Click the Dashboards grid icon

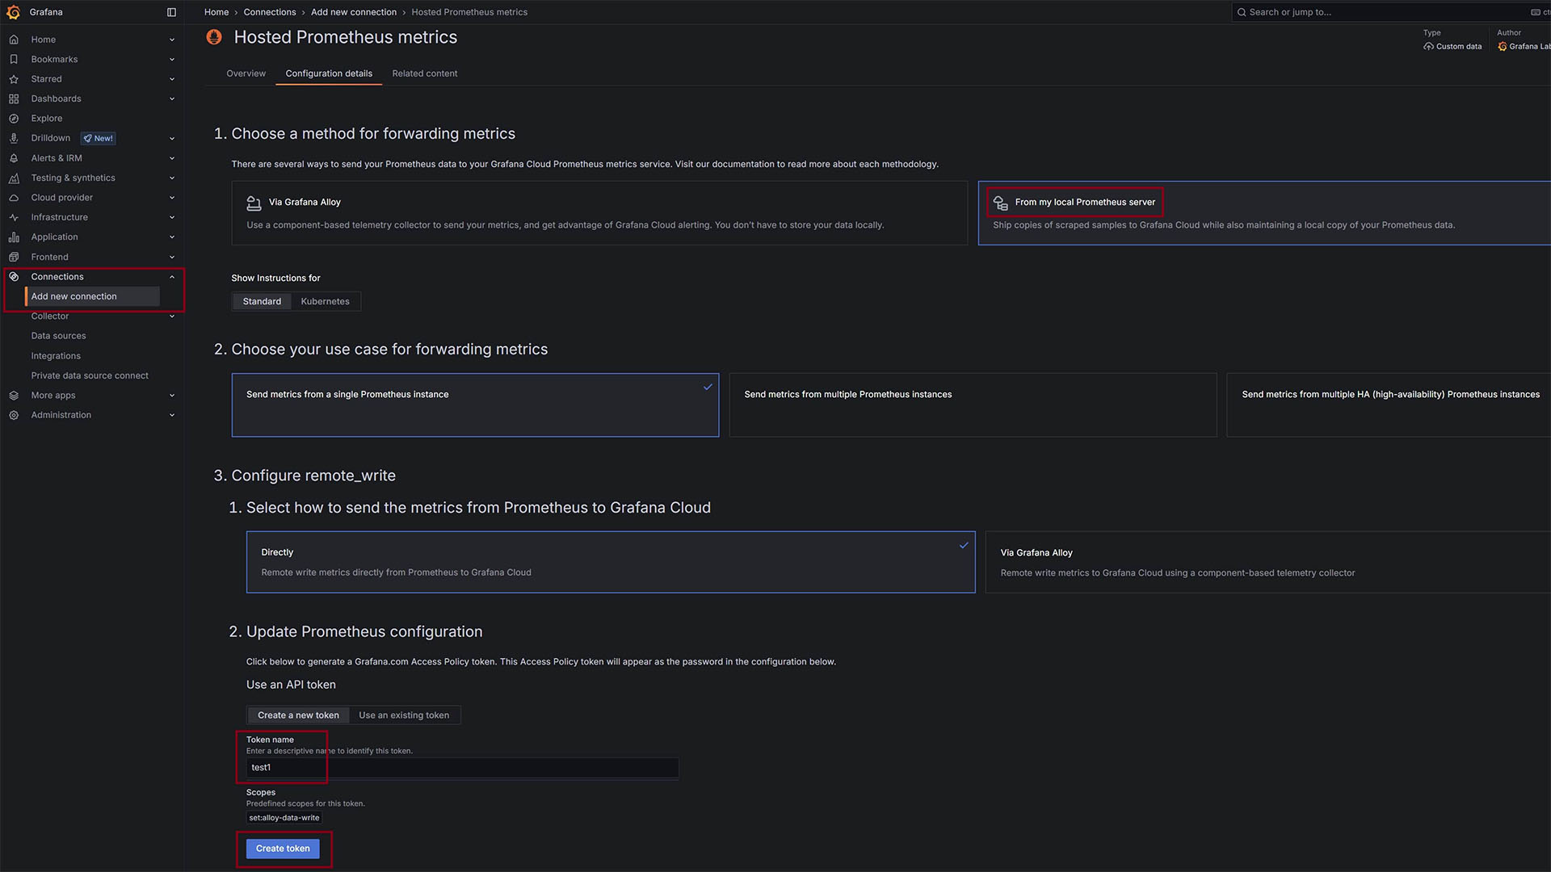[x=14, y=99]
